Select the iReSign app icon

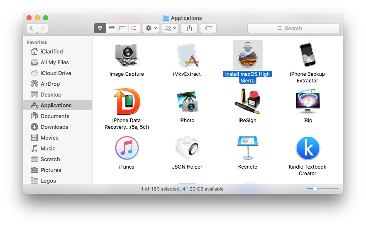(x=247, y=102)
